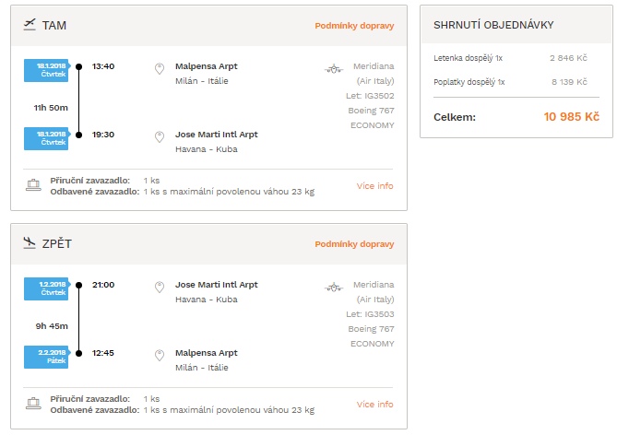Click the departing plane icon beside TAM
617x435 pixels.
30,24
